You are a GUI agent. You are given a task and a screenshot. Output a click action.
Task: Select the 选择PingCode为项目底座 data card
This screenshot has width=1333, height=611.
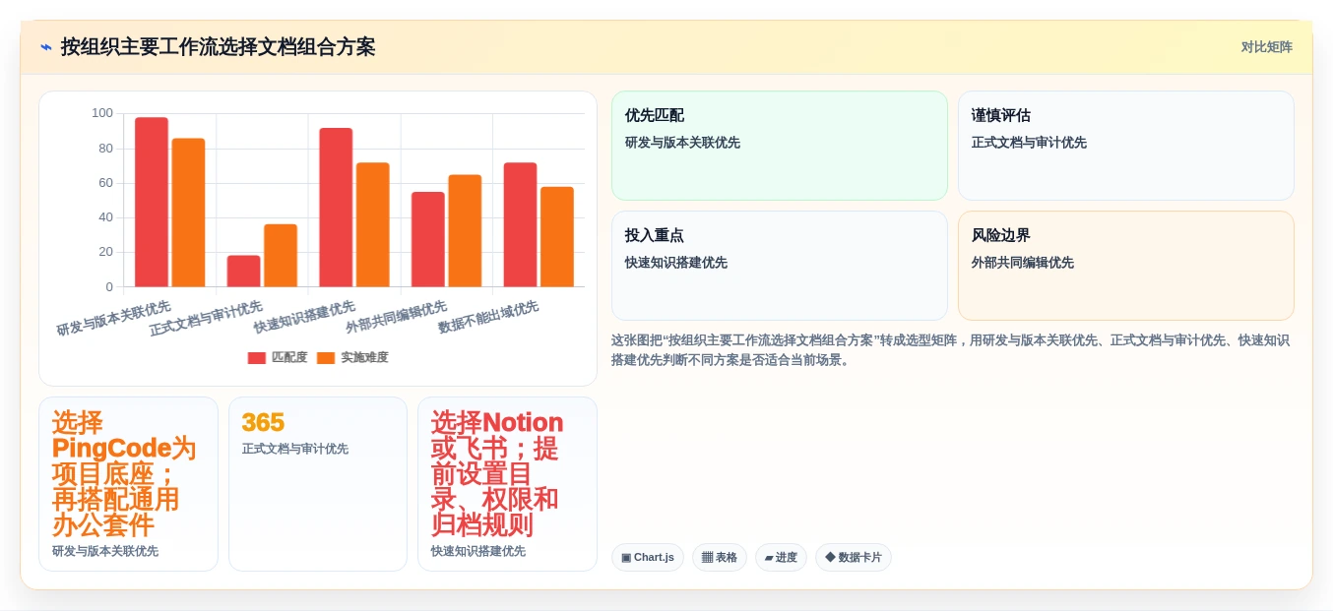pos(128,484)
